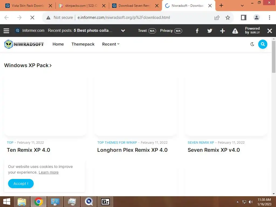Viewport: 276px width, 207px height.
Task: Click the page vertical scrollbar thumb
Action: [x=274, y=57]
